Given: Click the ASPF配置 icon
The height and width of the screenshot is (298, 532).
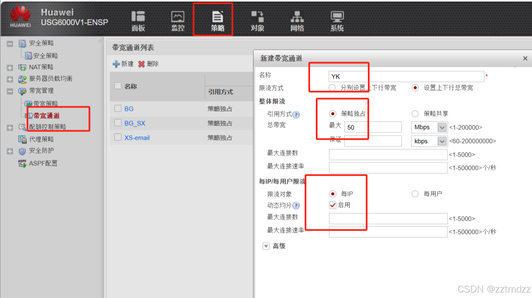Looking at the screenshot, I should (x=22, y=163).
